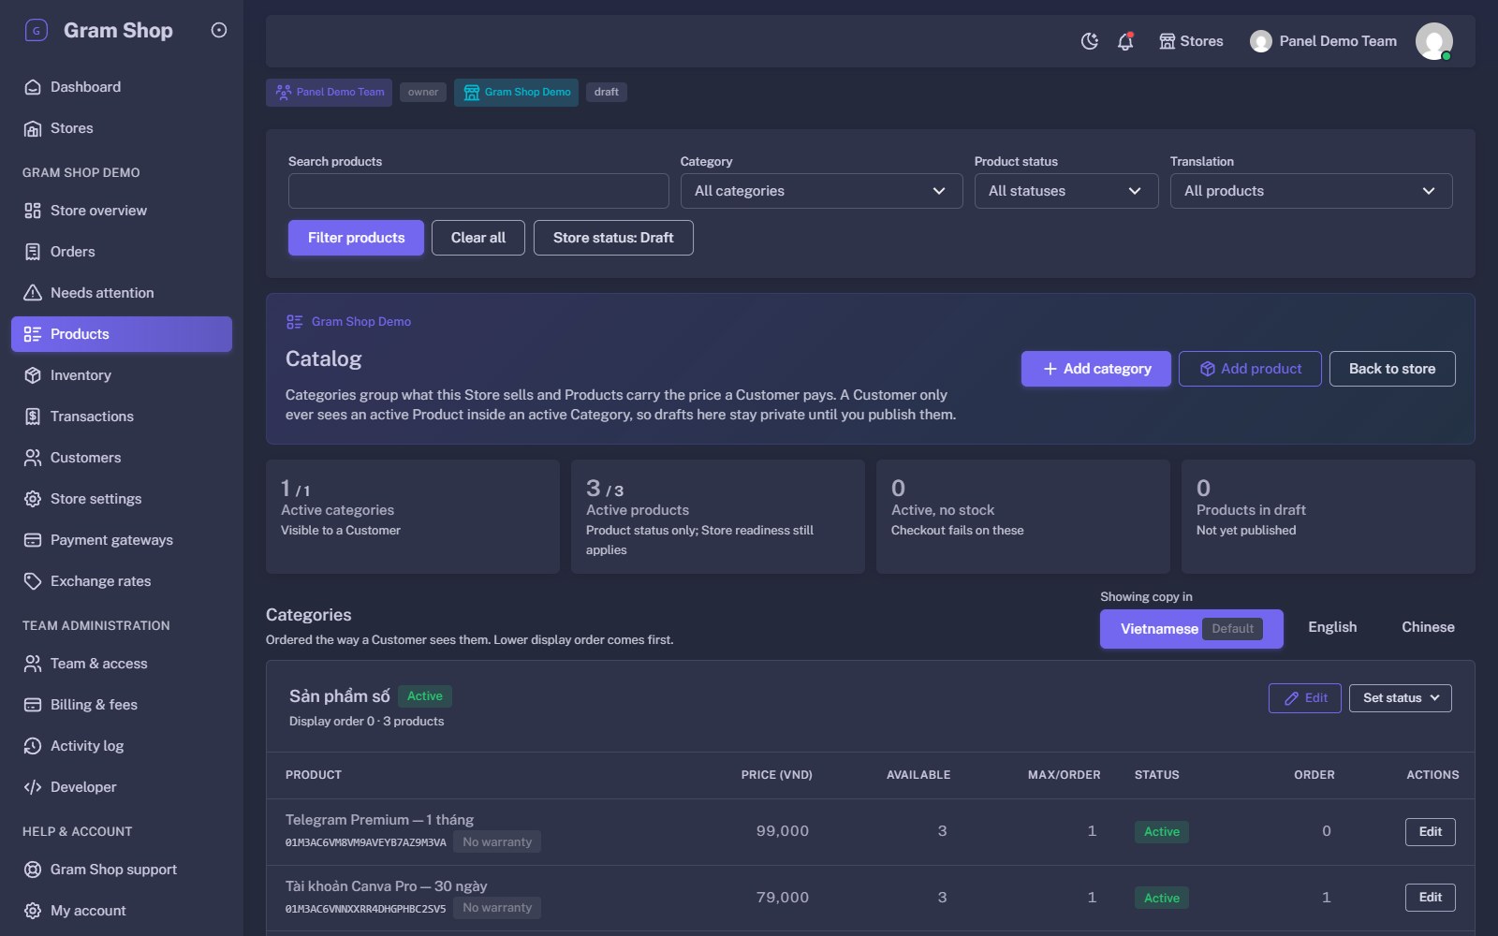The width and height of the screenshot is (1498, 936).
Task: Edit the Telegram Premium product row
Action: tap(1430, 832)
